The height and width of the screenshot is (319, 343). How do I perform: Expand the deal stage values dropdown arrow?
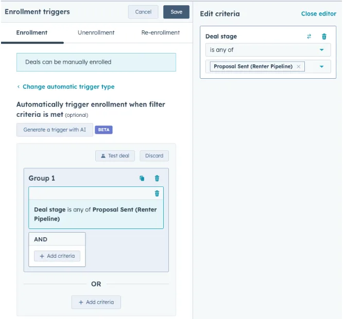pos(321,66)
